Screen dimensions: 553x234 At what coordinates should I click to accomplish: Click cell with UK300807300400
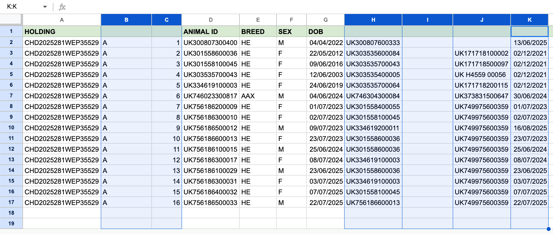(x=211, y=42)
